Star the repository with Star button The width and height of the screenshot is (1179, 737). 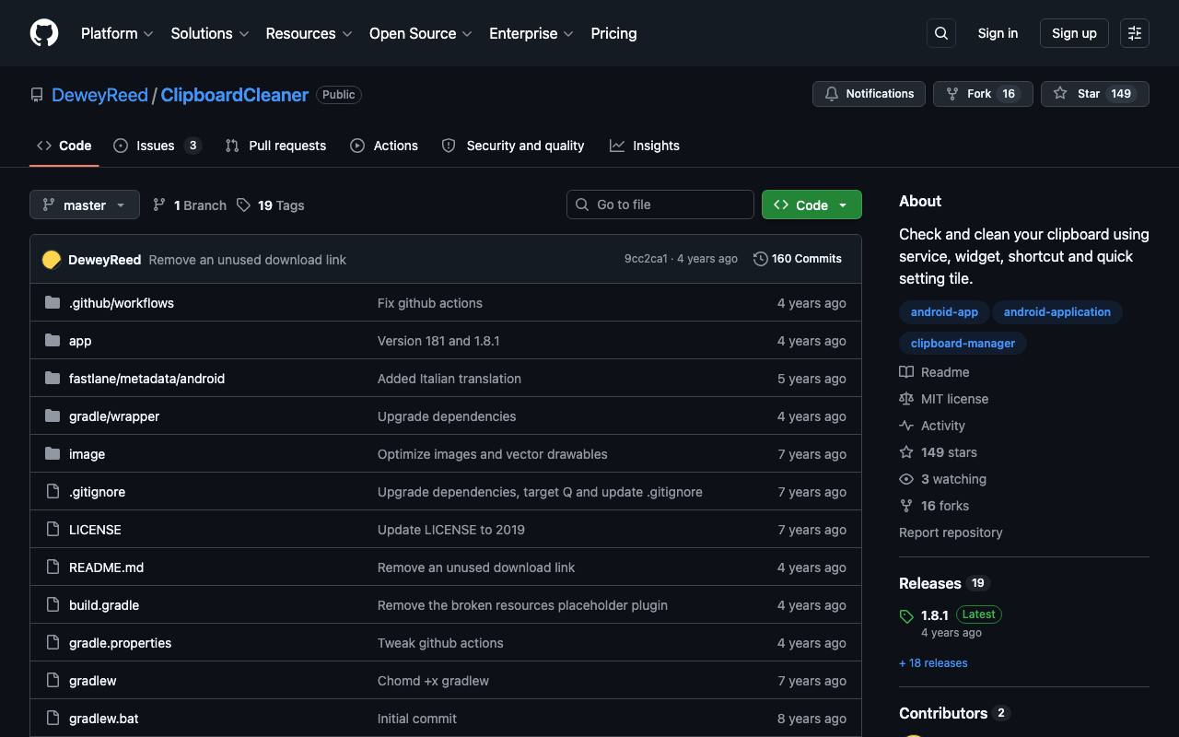pyautogui.click(x=1095, y=94)
